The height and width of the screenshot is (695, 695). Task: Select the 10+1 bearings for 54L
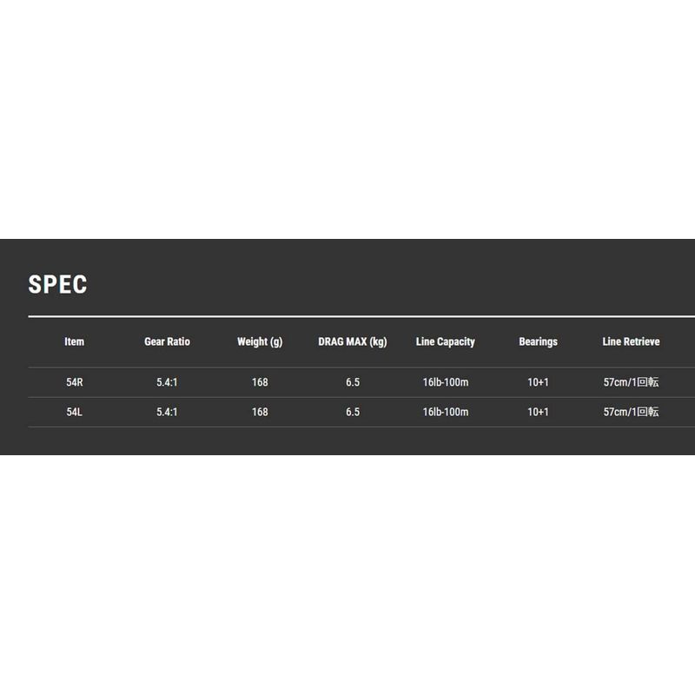[x=538, y=412]
